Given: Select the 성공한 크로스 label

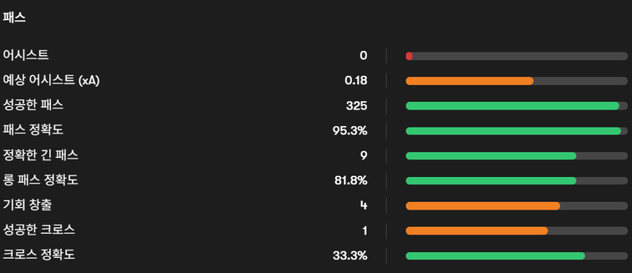Looking at the screenshot, I should [39, 230].
